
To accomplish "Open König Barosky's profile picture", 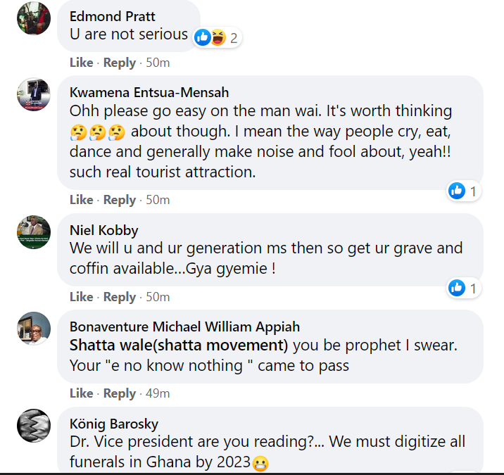I will coord(33,425).
